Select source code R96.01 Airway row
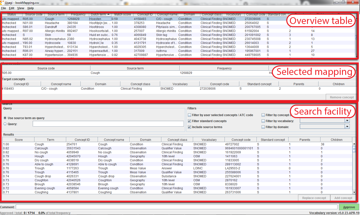 click(178, 51)
